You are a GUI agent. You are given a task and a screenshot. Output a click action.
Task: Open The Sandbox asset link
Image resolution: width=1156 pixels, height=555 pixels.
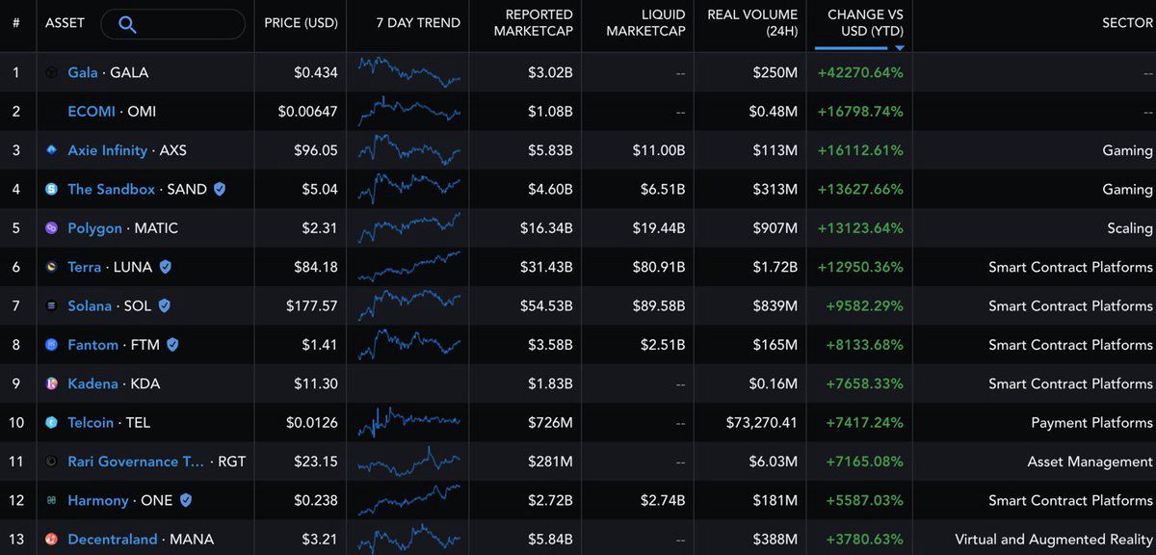(x=112, y=189)
